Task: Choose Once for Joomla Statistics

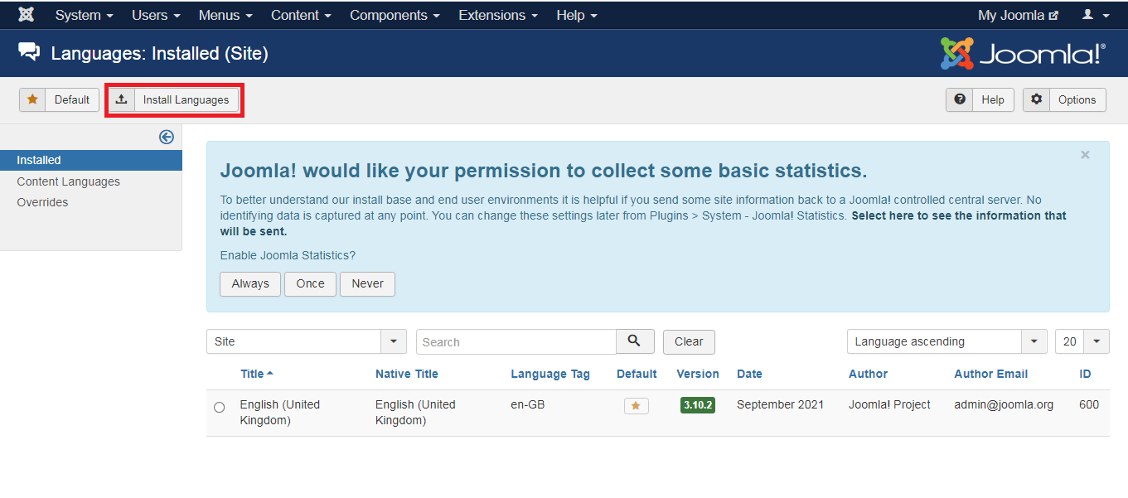Action: click(310, 283)
